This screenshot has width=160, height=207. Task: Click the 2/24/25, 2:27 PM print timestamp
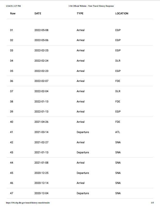[13, 6]
